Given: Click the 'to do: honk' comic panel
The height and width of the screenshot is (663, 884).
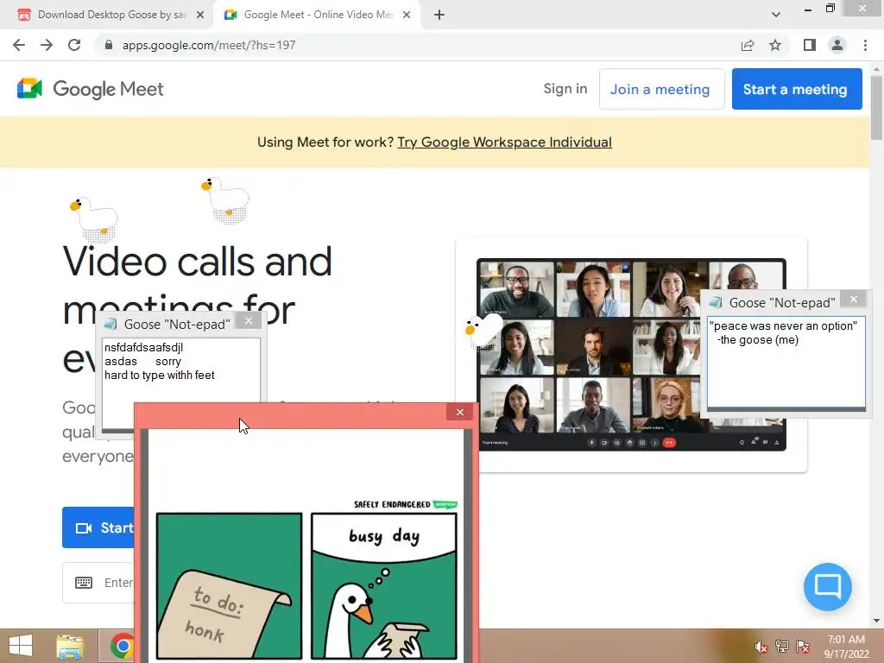Looking at the screenshot, I should click(x=229, y=585).
